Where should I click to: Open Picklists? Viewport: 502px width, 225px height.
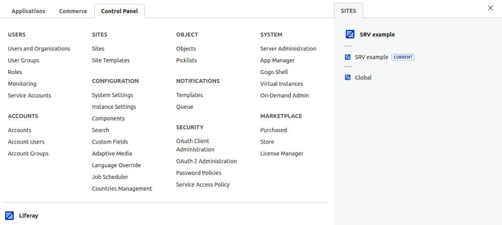(x=187, y=60)
